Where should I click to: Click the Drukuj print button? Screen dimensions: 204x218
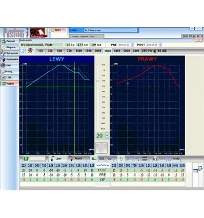pos(10,71)
